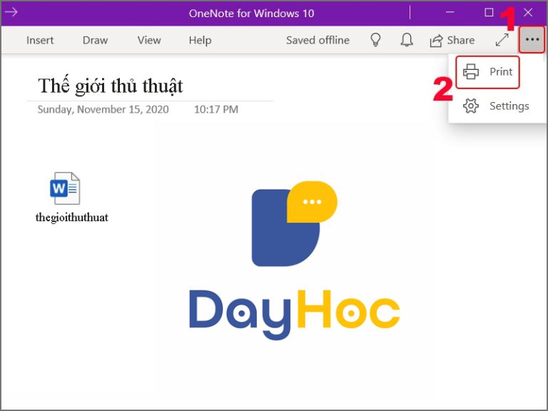The height and width of the screenshot is (411, 548).
Task: Open the Help tab
Action: (200, 40)
